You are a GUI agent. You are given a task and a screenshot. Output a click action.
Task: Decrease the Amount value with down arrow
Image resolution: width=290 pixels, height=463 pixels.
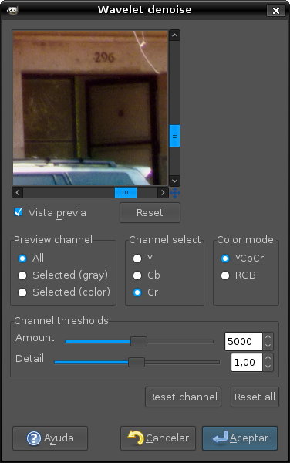[268, 346]
